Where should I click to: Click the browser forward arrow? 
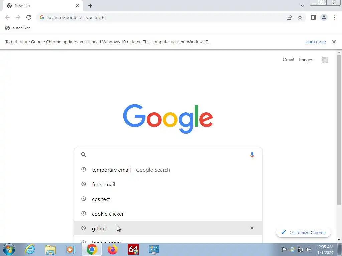[18, 17]
